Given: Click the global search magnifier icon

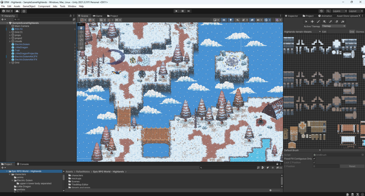Looking at the screenshot, I should 328,11.
